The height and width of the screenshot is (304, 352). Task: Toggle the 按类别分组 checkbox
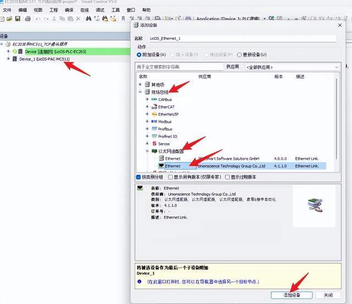point(139,177)
